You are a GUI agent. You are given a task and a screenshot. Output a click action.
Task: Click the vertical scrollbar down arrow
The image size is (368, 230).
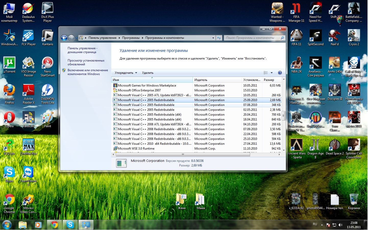tap(284, 151)
